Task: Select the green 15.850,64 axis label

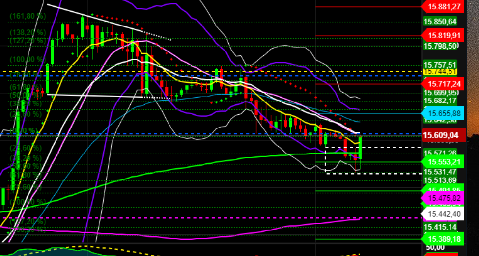Action: [441, 21]
